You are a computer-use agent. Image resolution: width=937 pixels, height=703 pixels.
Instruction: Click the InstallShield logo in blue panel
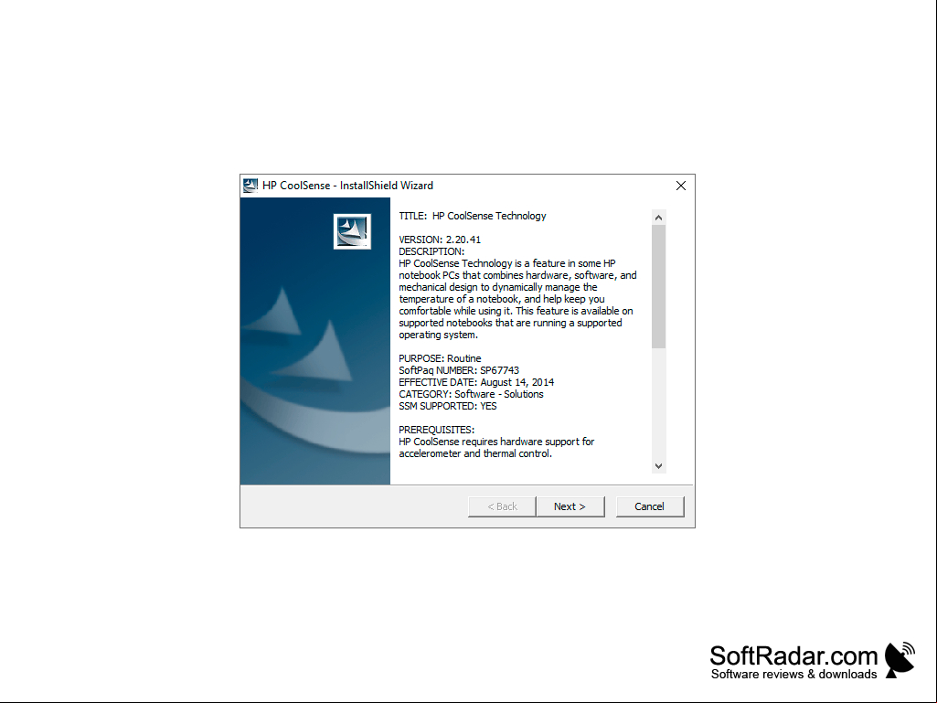click(x=352, y=231)
